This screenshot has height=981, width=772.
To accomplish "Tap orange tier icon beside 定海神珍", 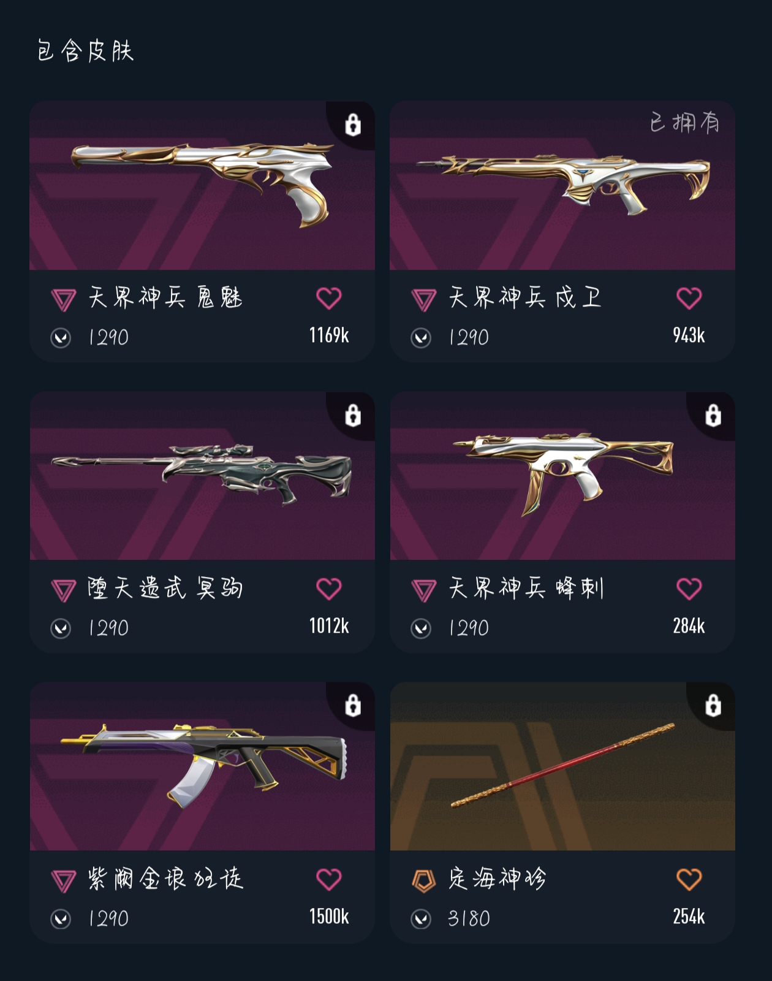I will point(423,881).
